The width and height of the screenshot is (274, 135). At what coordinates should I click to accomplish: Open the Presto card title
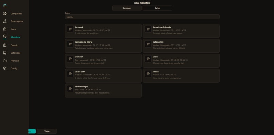click(156, 72)
